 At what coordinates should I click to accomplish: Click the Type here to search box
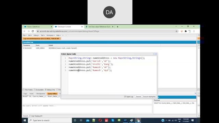(x=50, y=120)
